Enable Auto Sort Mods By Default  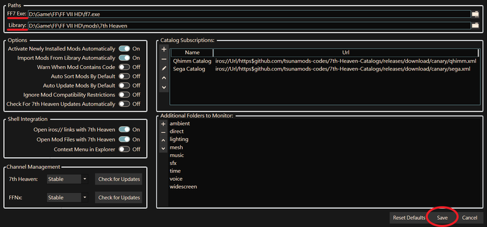point(124,76)
